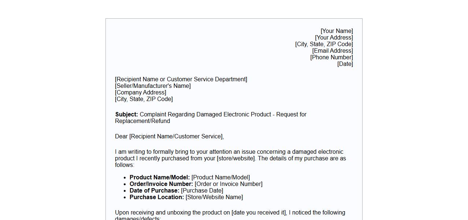This screenshot has height=220, width=468.
Task: Select the [Your Address] placeholder line
Action: [334, 38]
